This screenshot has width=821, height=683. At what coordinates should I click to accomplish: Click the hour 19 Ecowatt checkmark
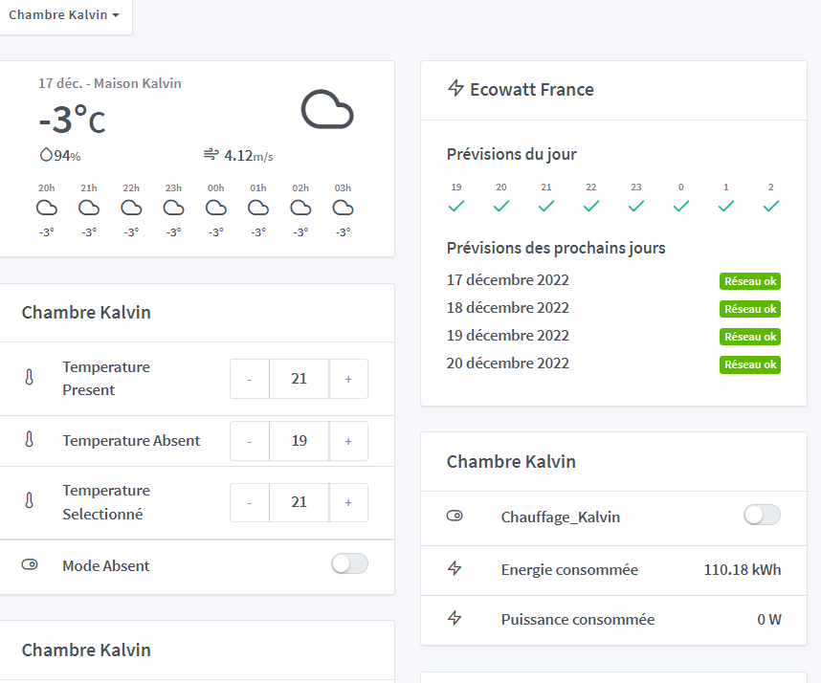coord(456,206)
